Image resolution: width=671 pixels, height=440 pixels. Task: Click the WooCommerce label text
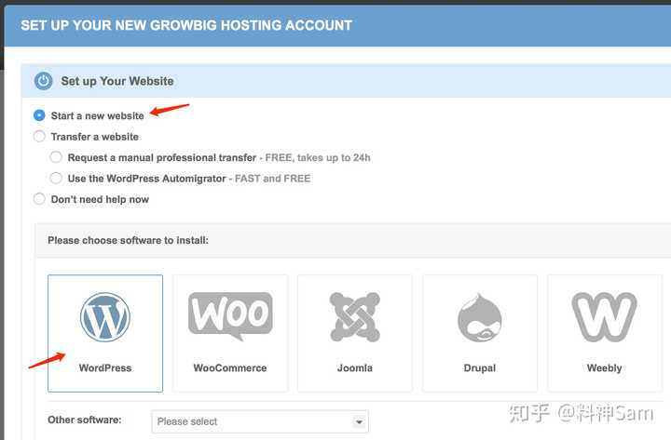click(x=230, y=368)
